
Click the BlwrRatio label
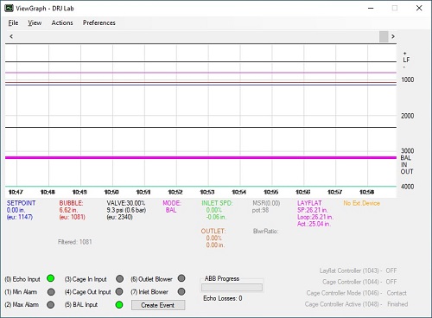click(x=265, y=231)
